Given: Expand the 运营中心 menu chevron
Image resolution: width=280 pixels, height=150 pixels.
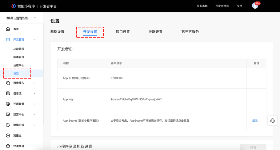Looking at the screenshot, I should point(34,114).
